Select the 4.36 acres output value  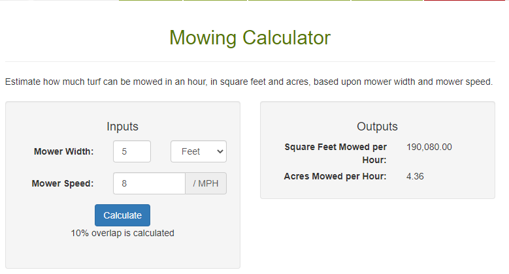[x=415, y=176]
